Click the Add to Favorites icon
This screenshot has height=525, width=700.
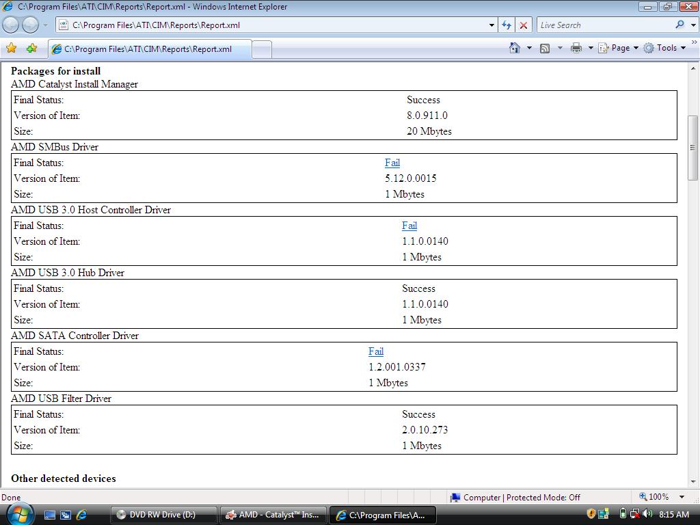pyautogui.click(x=31, y=49)
